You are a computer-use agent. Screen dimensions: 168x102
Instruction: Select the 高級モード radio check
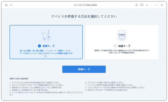click(x=115, y=46)
